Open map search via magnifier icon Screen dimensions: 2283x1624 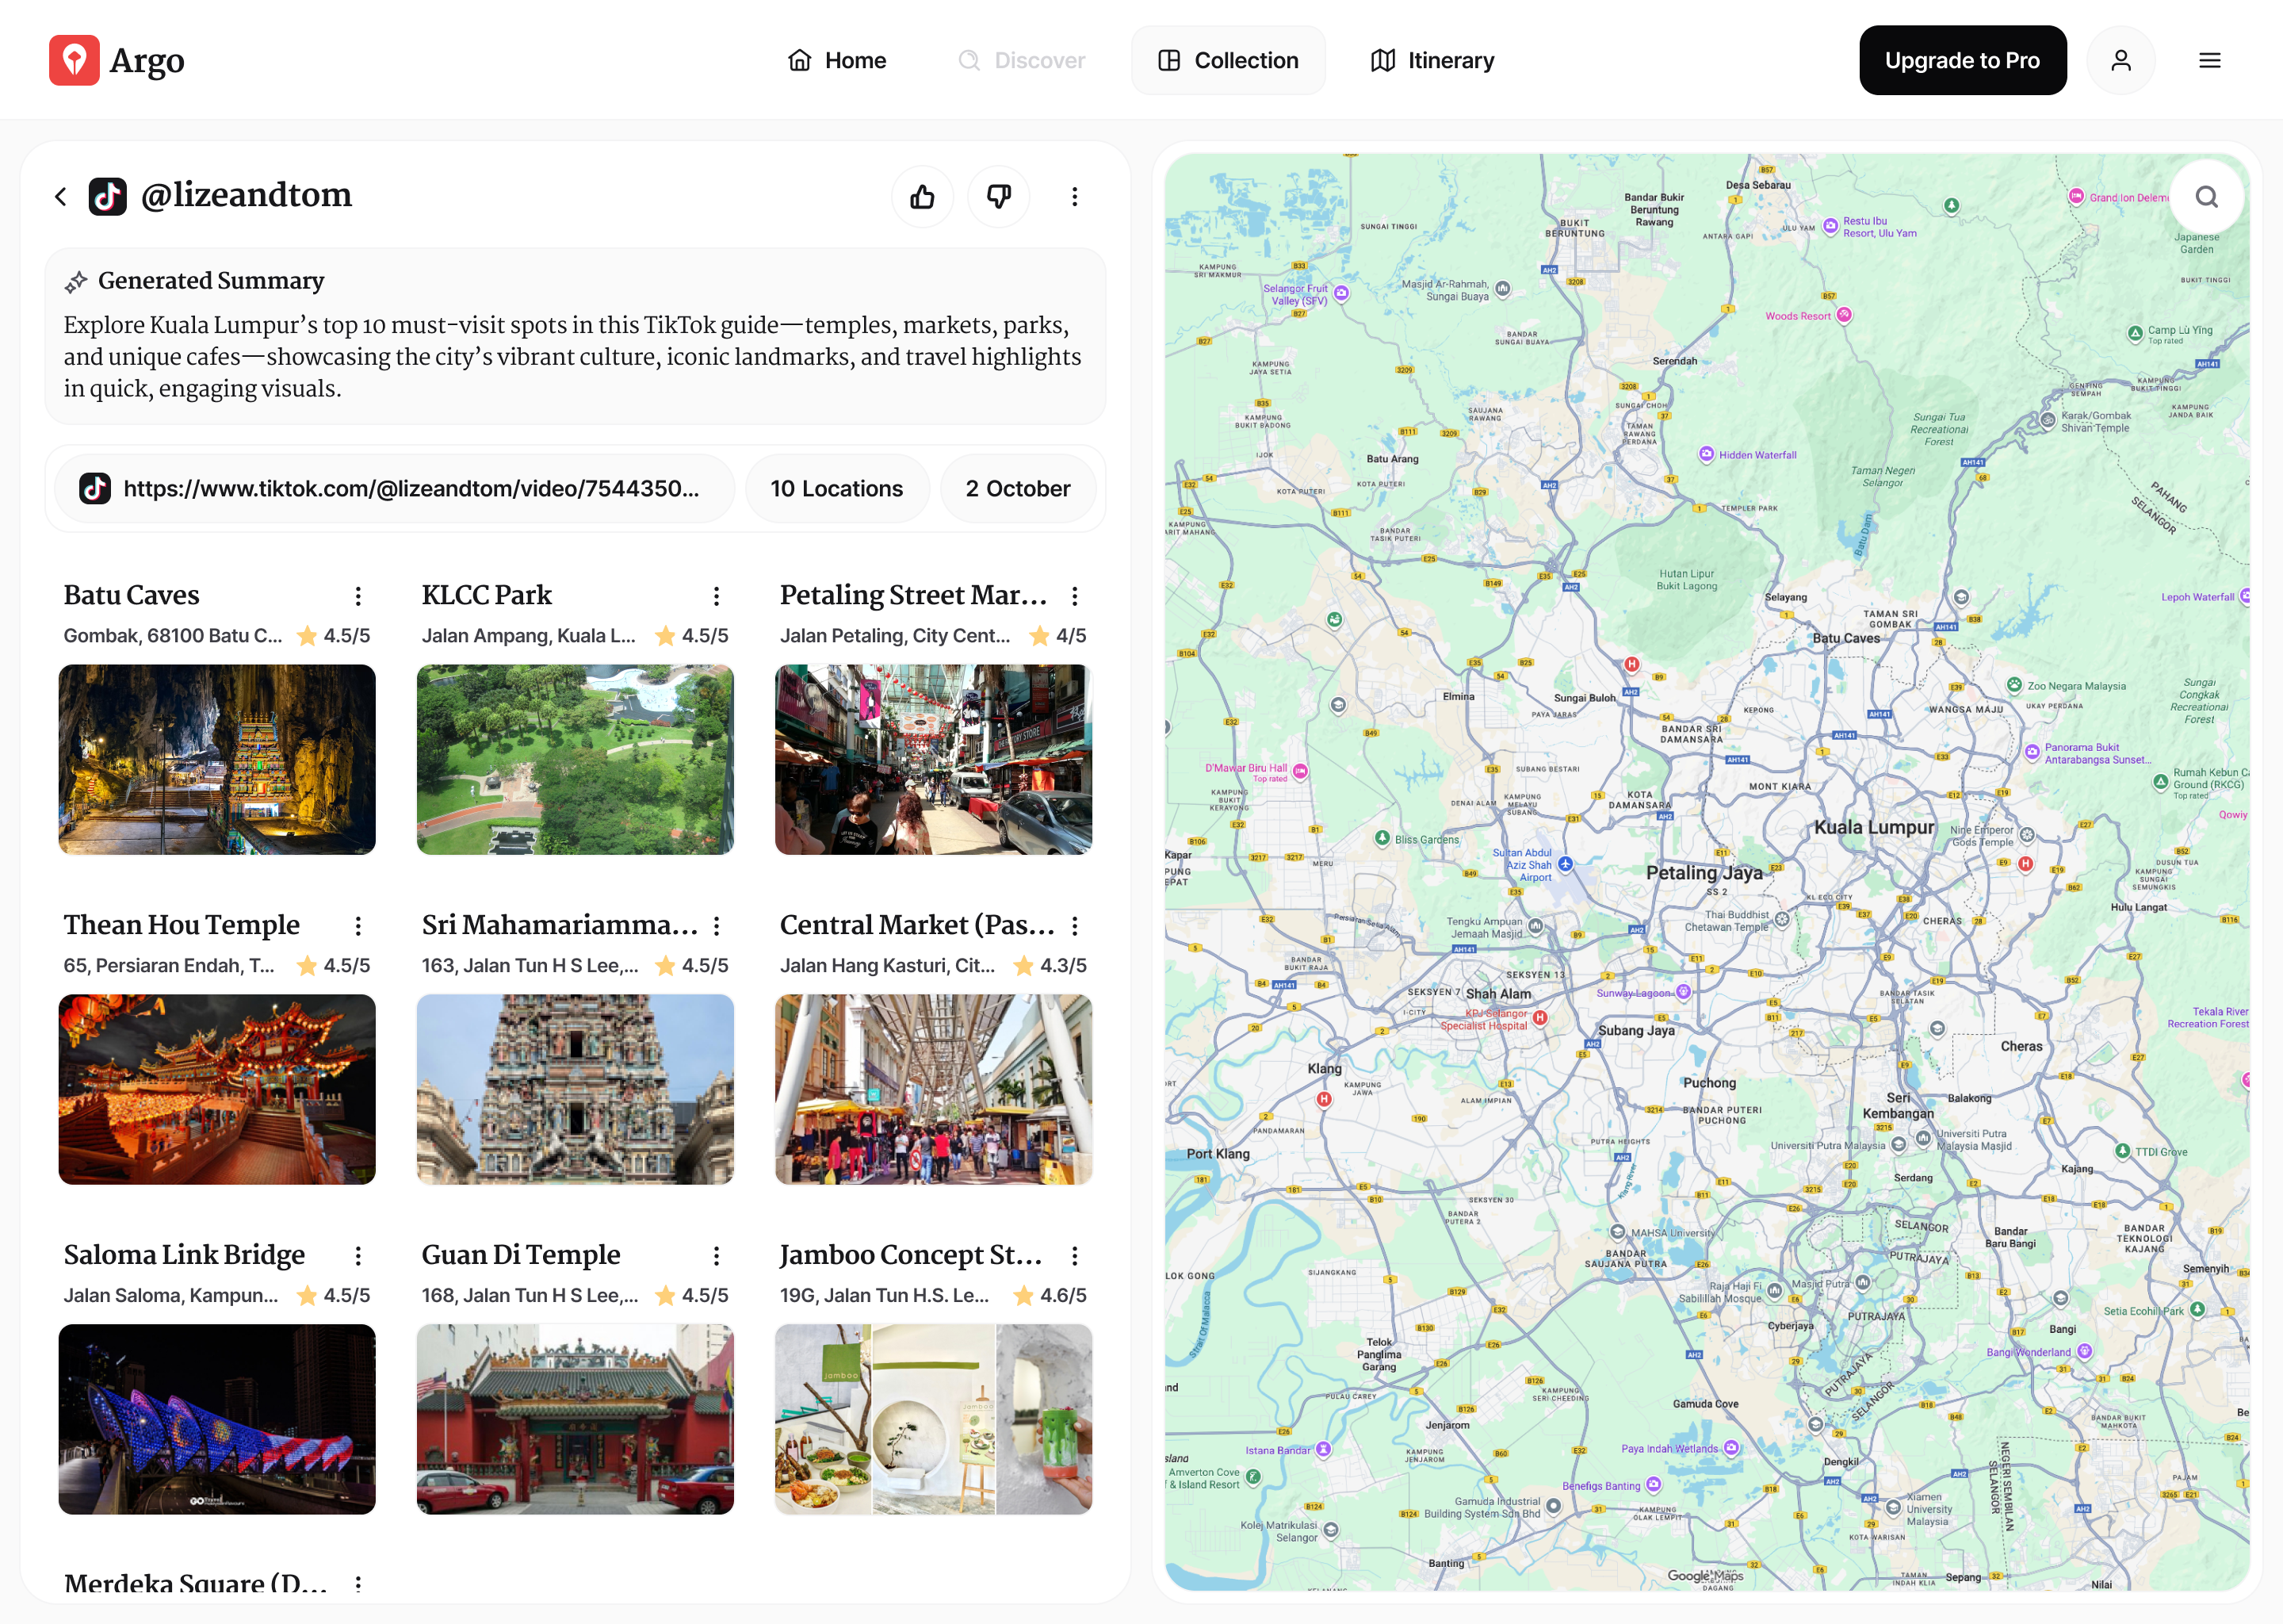pyautogui.click(x=2206, y=196)
